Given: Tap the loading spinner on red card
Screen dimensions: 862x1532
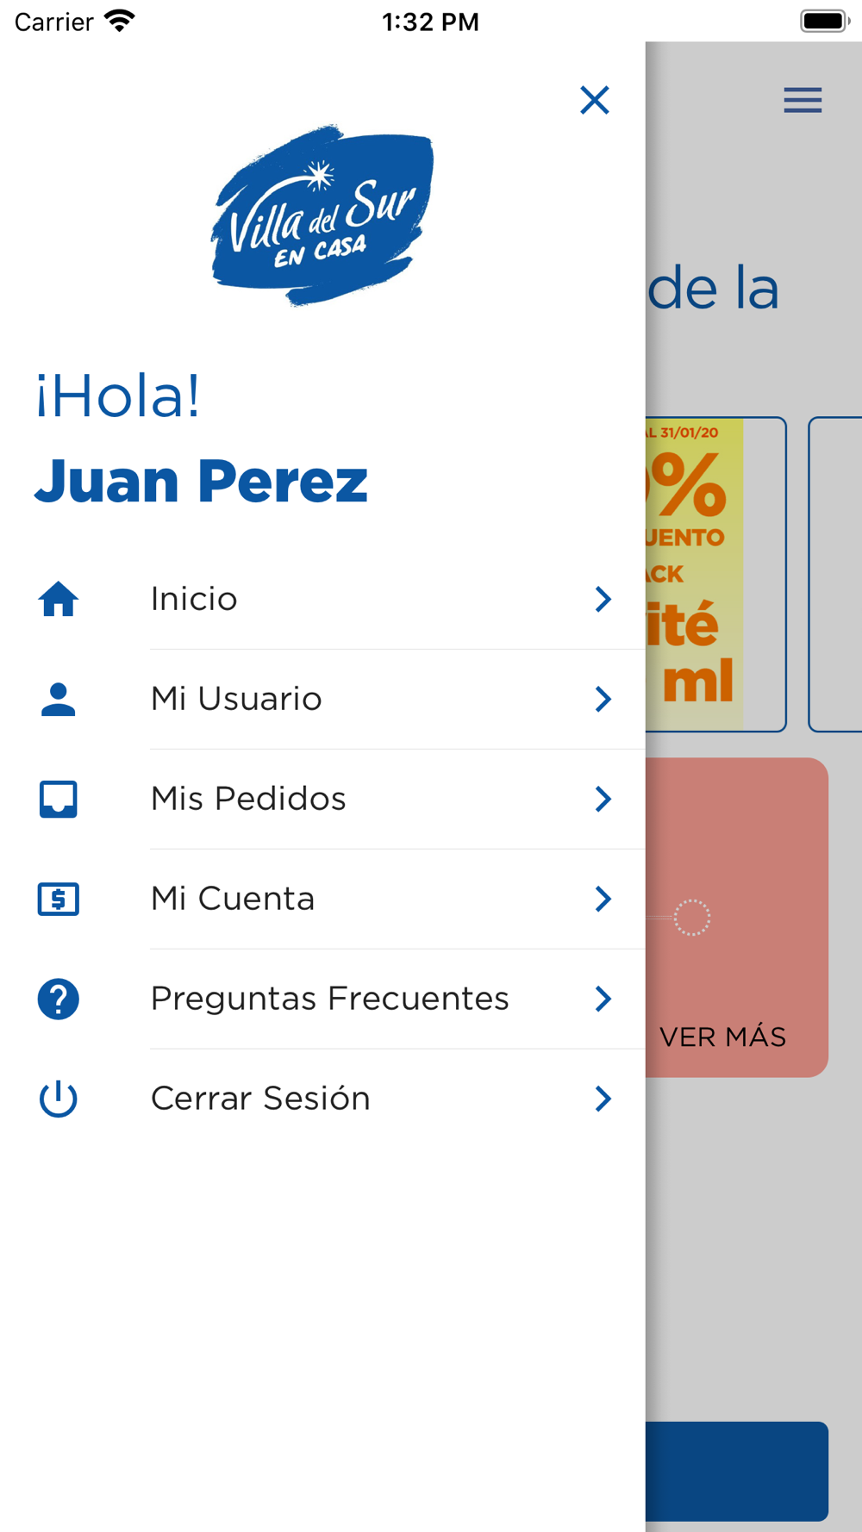Looking at the screenshot, I should (692, 918).
